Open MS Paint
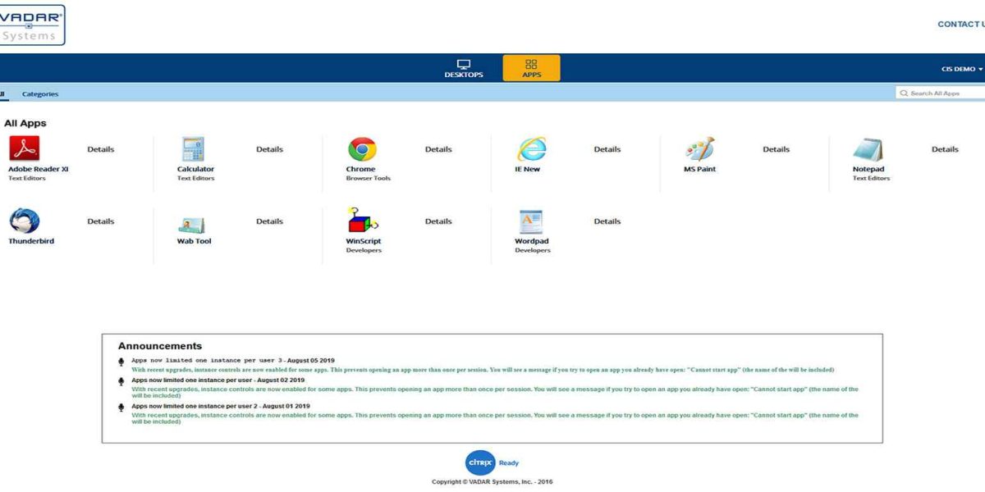Image resolution: width=985 pixels, height=492 pixels. point(699,148)
